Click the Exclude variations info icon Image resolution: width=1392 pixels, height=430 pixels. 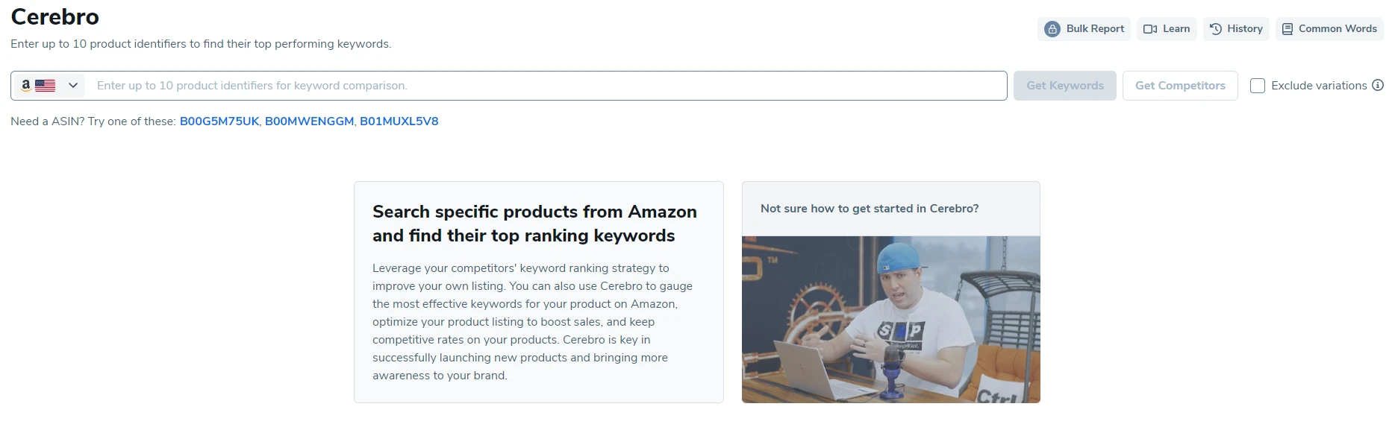1378,85
